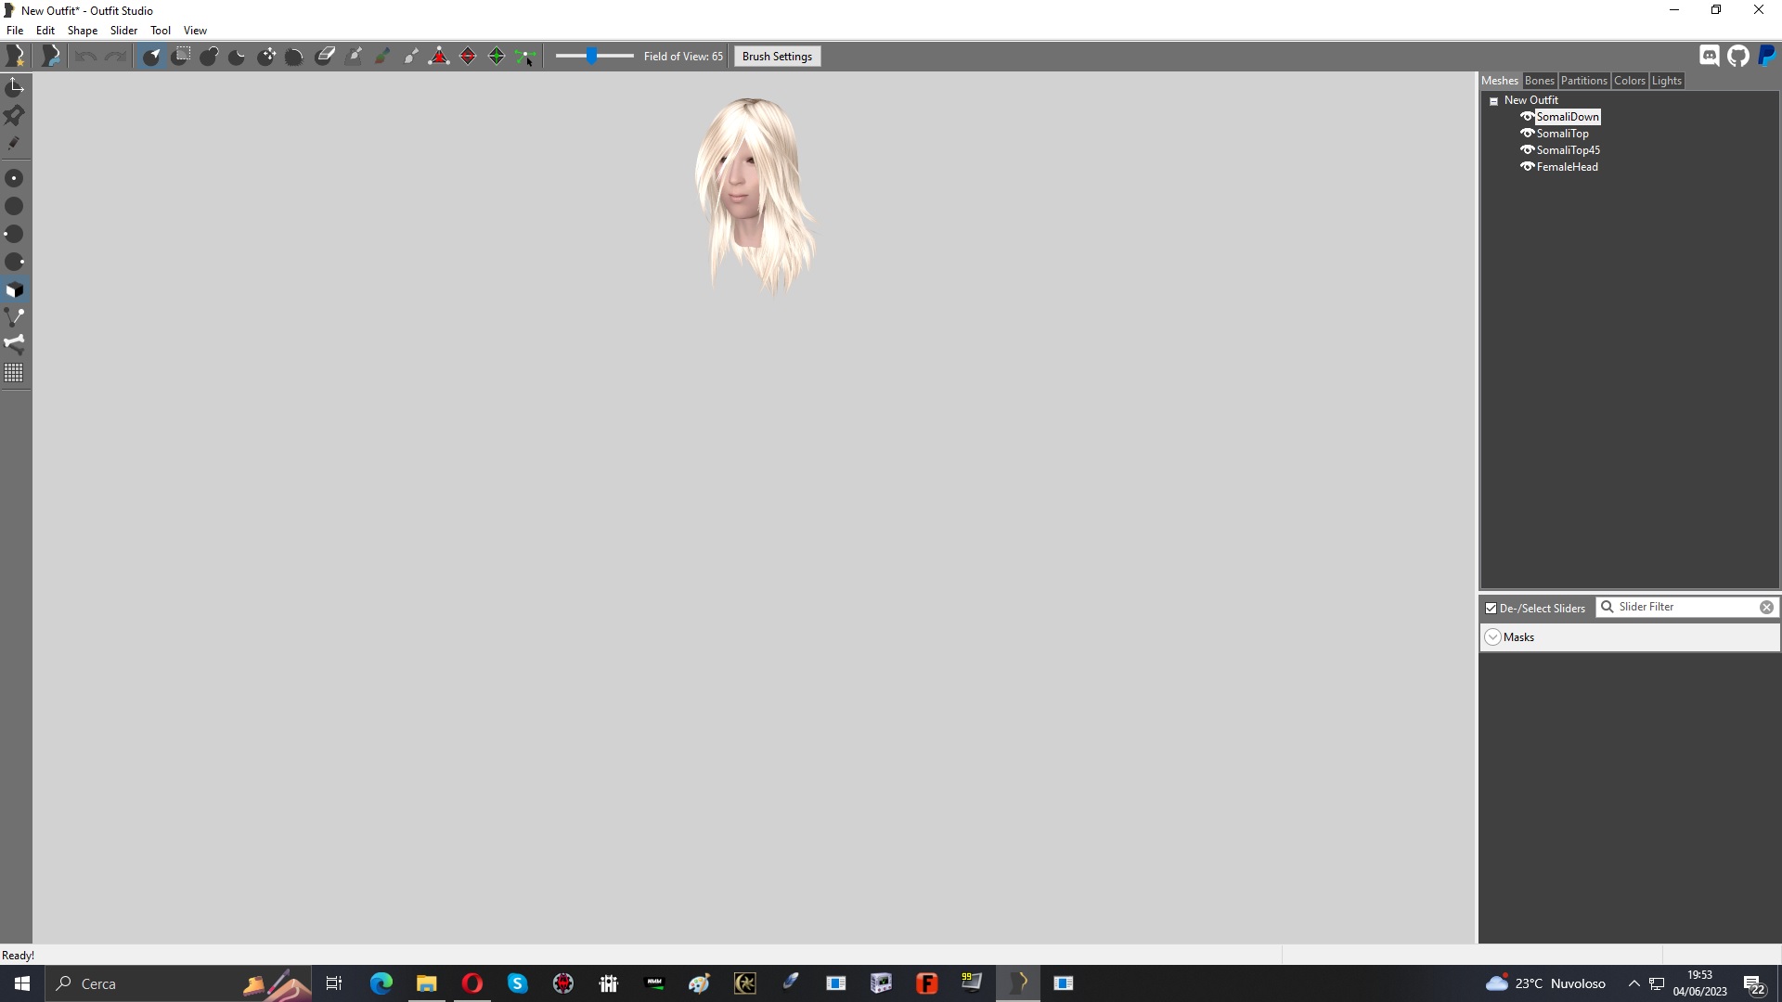Open the File menu
The height and width of the screenshot is (1002, 1782).
tap(15, 31)
